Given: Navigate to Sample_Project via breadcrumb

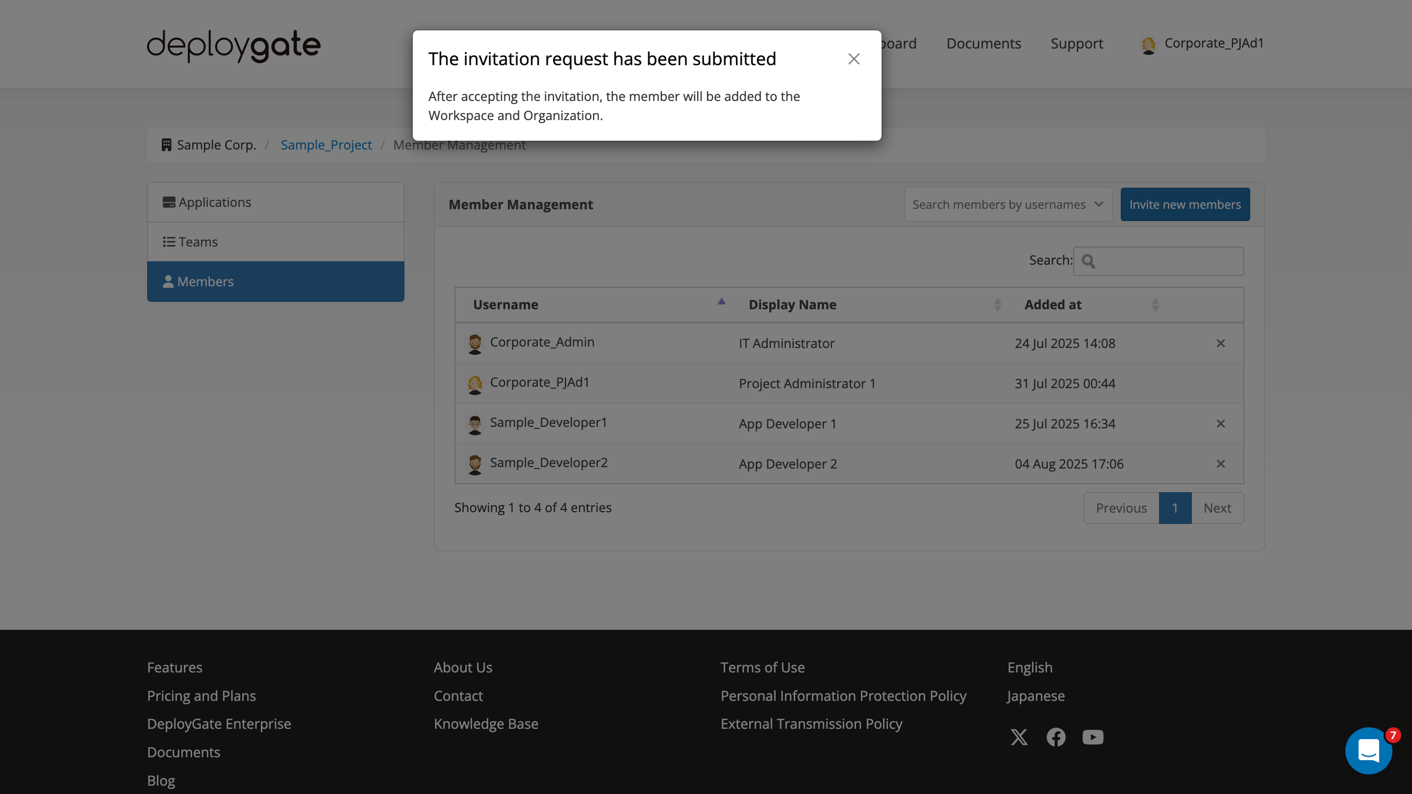Looking at the screenshot, I should pos(326,145).
